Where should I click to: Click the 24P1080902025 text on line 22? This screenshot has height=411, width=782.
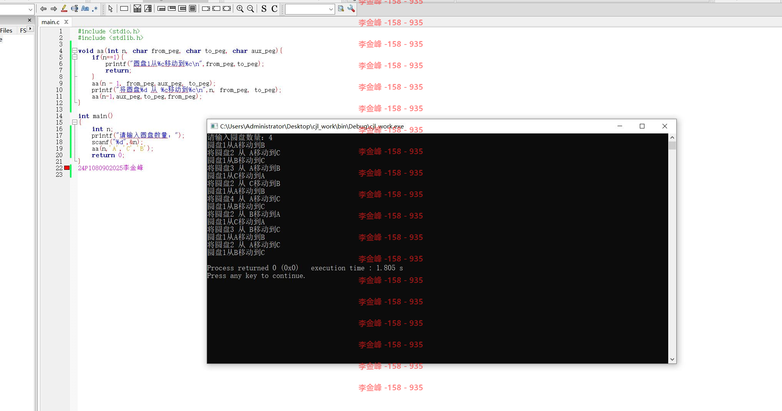[100, 168]
